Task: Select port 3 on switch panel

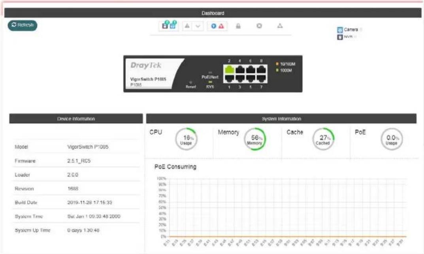Action: [240, 78]
